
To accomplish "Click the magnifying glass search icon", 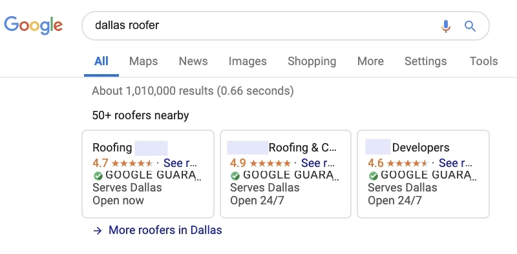I will [470, 26].
